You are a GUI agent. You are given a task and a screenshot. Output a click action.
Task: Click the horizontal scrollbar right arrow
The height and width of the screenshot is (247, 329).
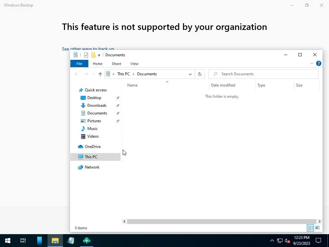[319, 221]
